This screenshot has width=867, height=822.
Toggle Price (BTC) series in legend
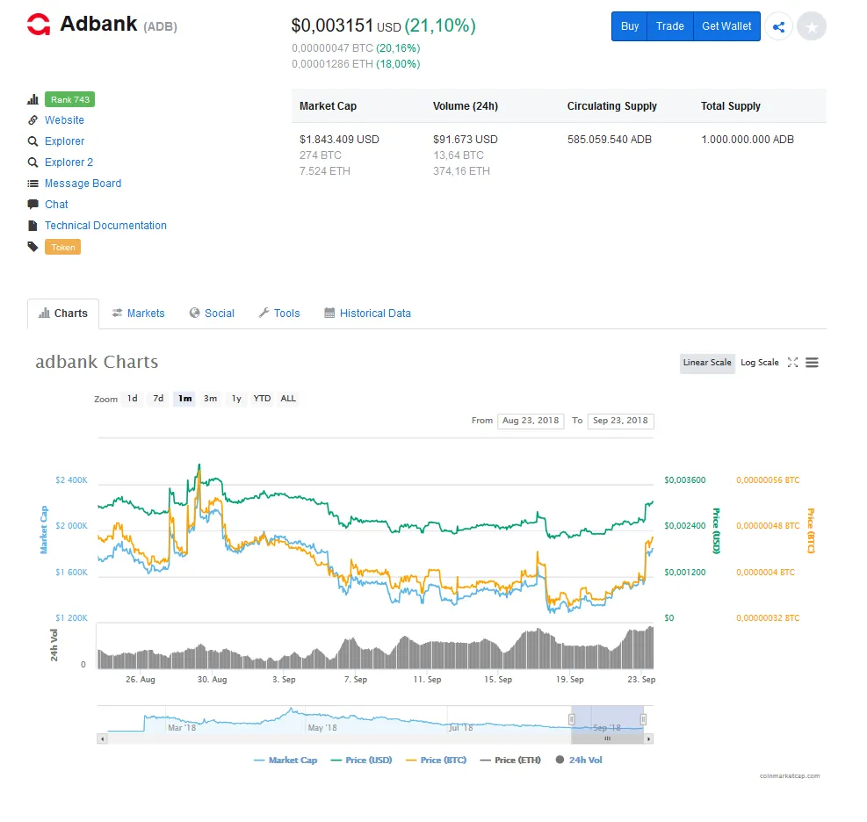coord(436,761)
